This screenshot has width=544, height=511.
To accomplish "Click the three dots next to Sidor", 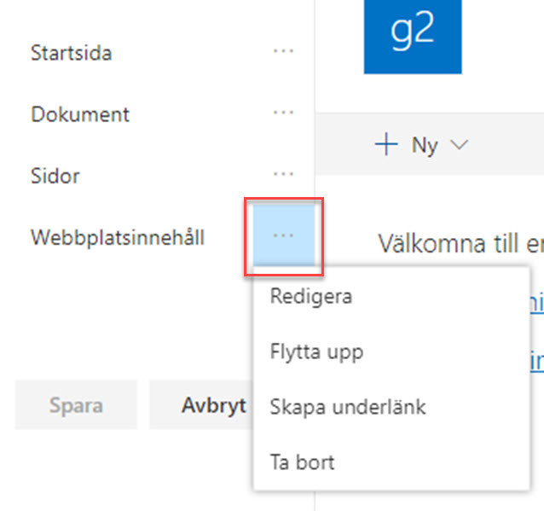I will click(283, 175).
